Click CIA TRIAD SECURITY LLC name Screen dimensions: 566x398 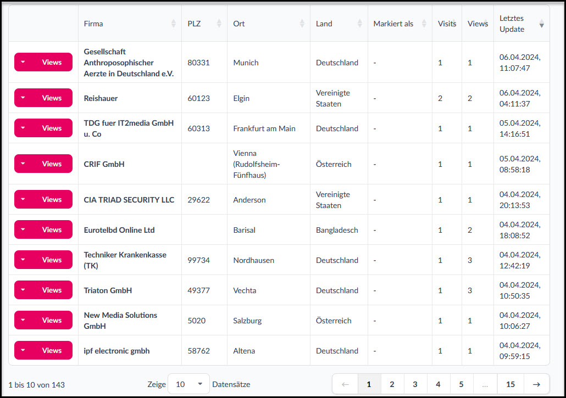pos(129,200)
